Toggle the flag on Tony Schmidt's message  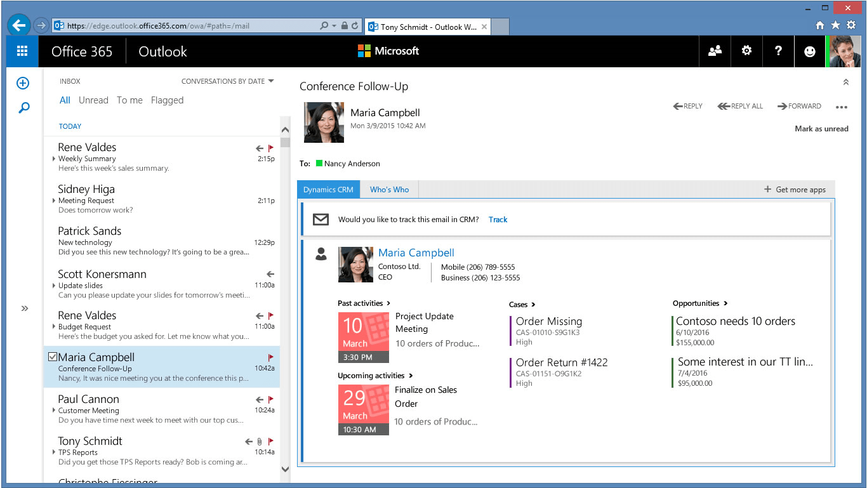(271, 441)
